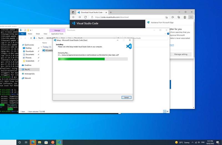
Task: Switch Explorer to large icons view
Action: click(168, 111)
